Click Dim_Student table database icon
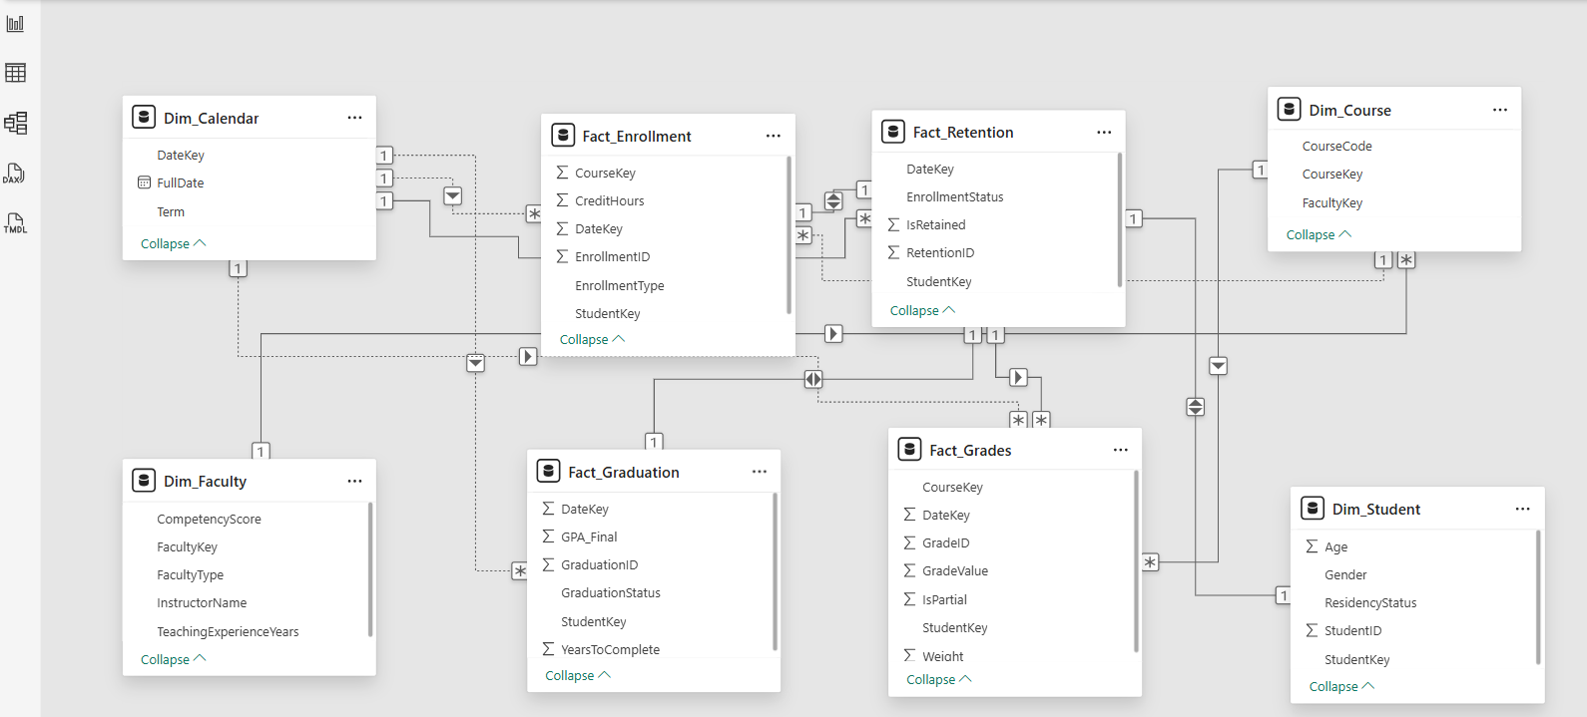The image size is (1587, 717). click(1313, 509)
